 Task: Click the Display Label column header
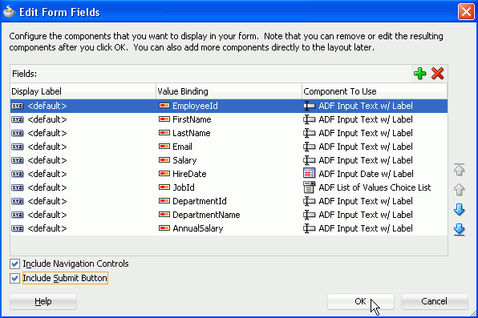pos(83,91)
